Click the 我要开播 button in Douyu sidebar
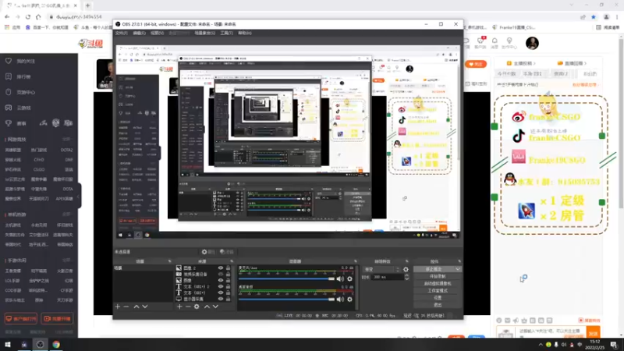The image size is (624, 351). coord(57,319)
